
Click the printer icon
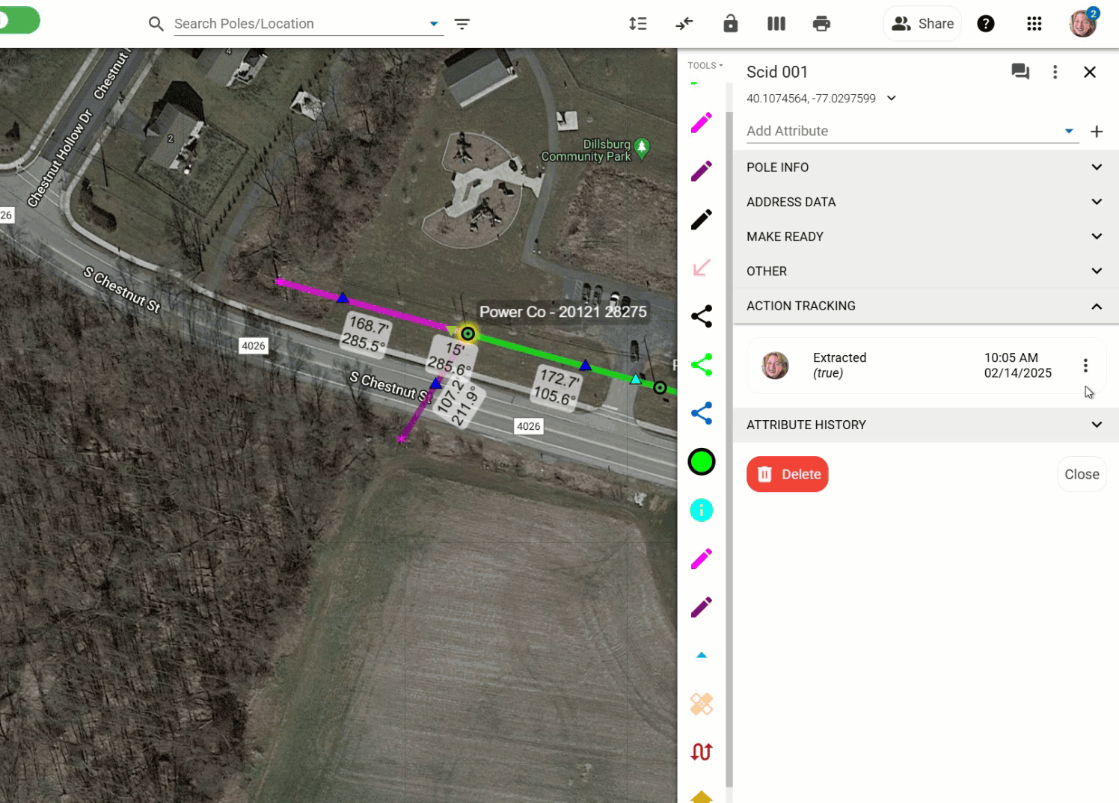tap(821, 24)
